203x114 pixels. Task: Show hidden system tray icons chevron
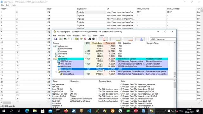click(x=165, y=111)
